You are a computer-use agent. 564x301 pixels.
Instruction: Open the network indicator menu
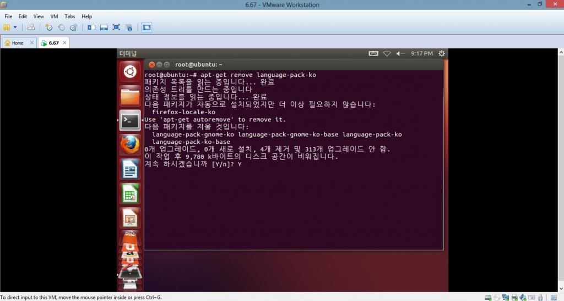387,53
